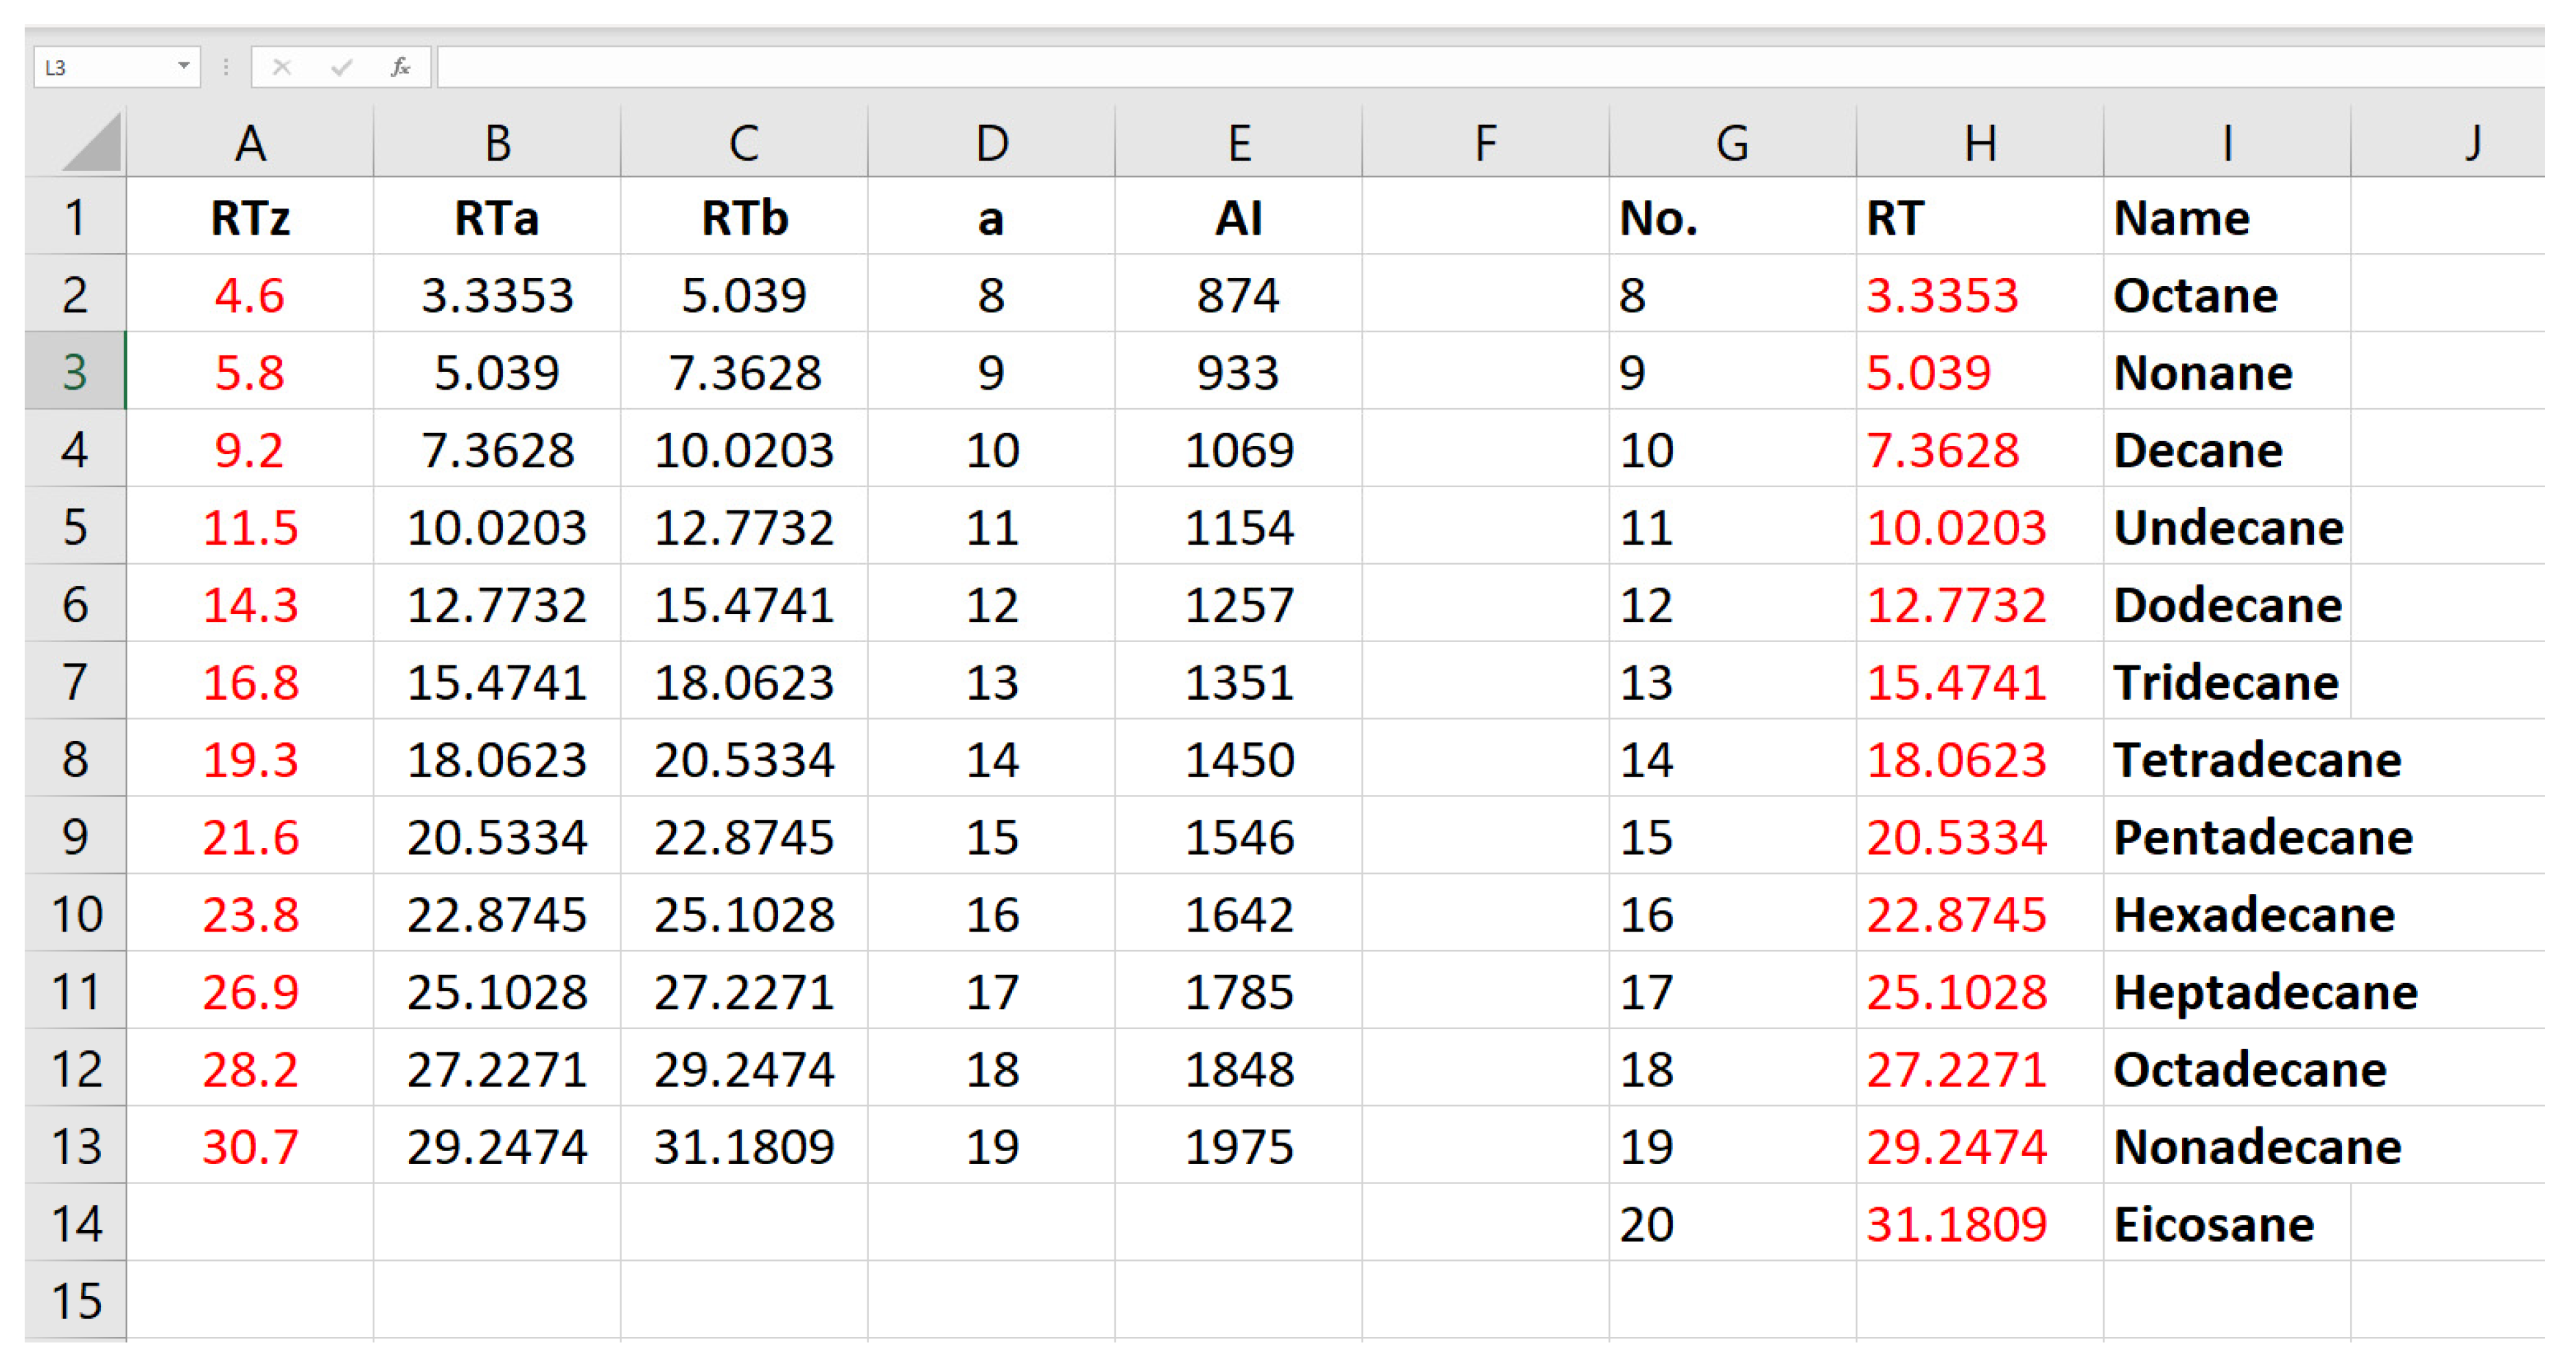The width and height of the screenshot is (2576, 1361).
Task: Select column E header
Action: 1238,143
